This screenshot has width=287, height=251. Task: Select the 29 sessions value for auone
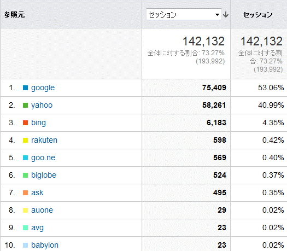[x=222, y=210]
